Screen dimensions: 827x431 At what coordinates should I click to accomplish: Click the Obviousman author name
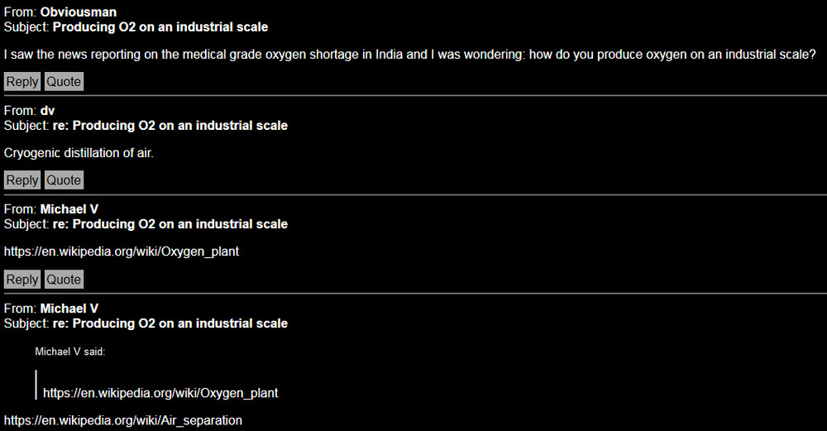click(x=78, y=12)
